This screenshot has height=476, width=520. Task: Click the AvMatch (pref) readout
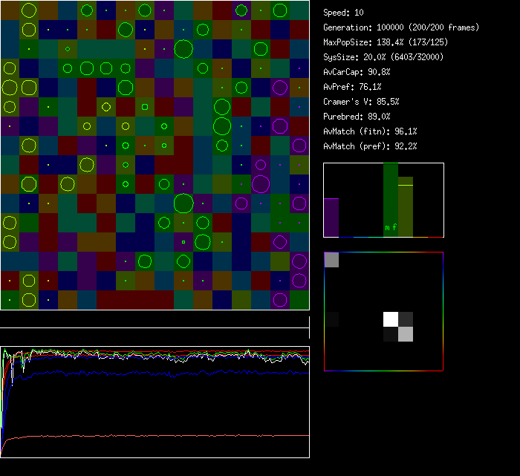(371, 146)
